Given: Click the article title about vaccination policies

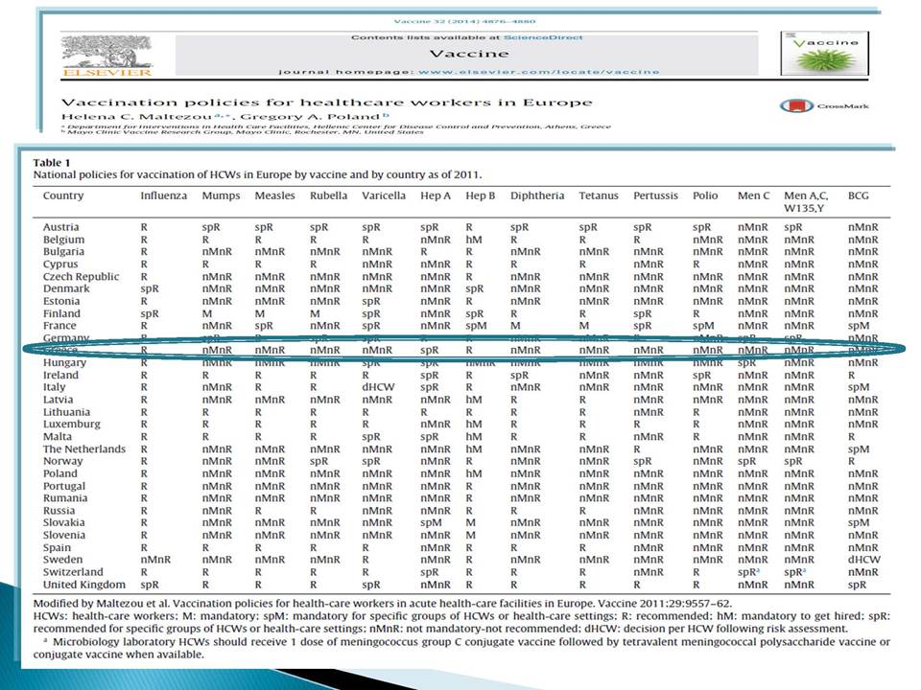Looking at the screenshot, I should (326, 103).
